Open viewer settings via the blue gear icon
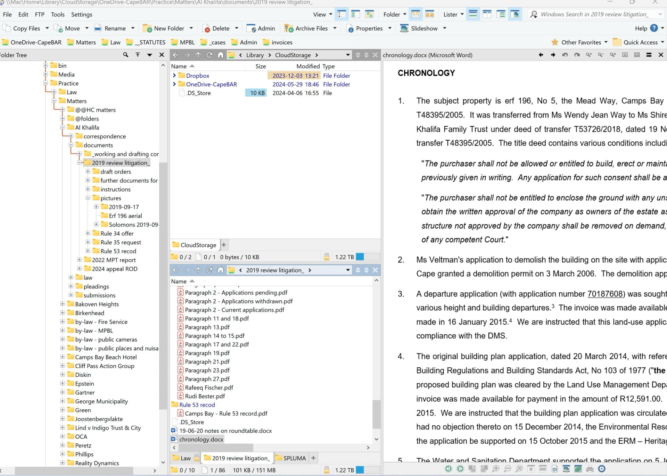The image size is (667, 476). [x=602, y=469]
